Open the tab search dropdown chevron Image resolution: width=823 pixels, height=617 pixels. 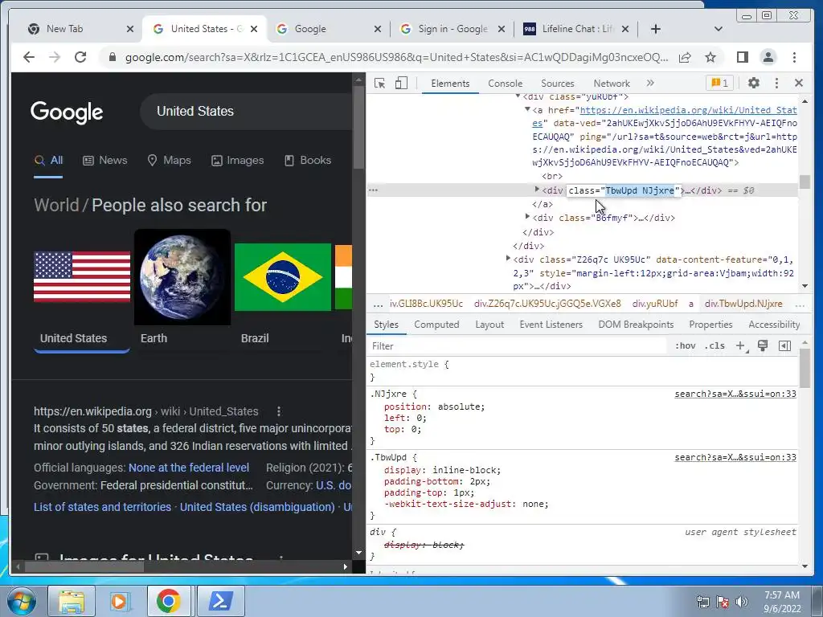pos(718,29)
